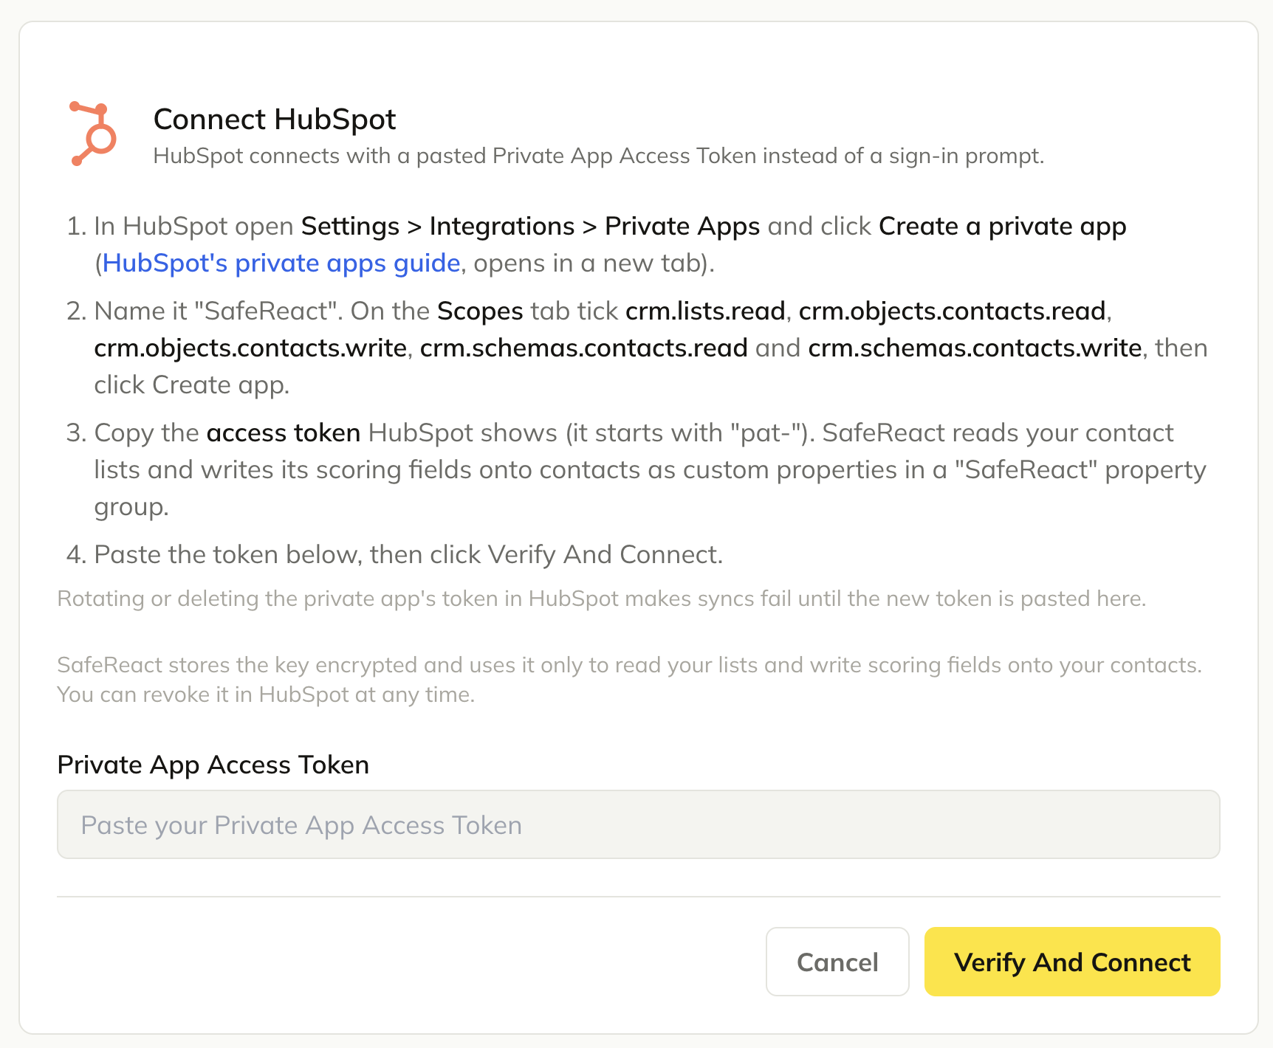Click the bold 'Private Apps' text in step 1

tap(682, 226)
